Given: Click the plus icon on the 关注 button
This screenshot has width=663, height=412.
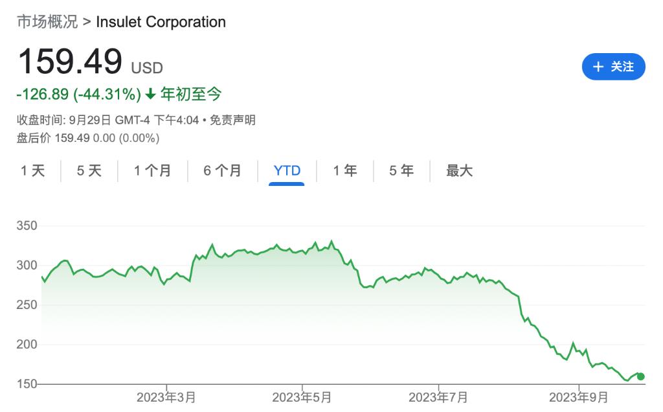Looking at the screenshot, I should pyautogui.click(x=597, y=66).
